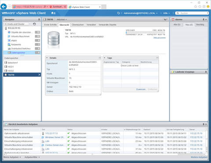Open the panel options menu icon at top right of content
Viewport: 211px width, 163px height.
click(165, 19)
